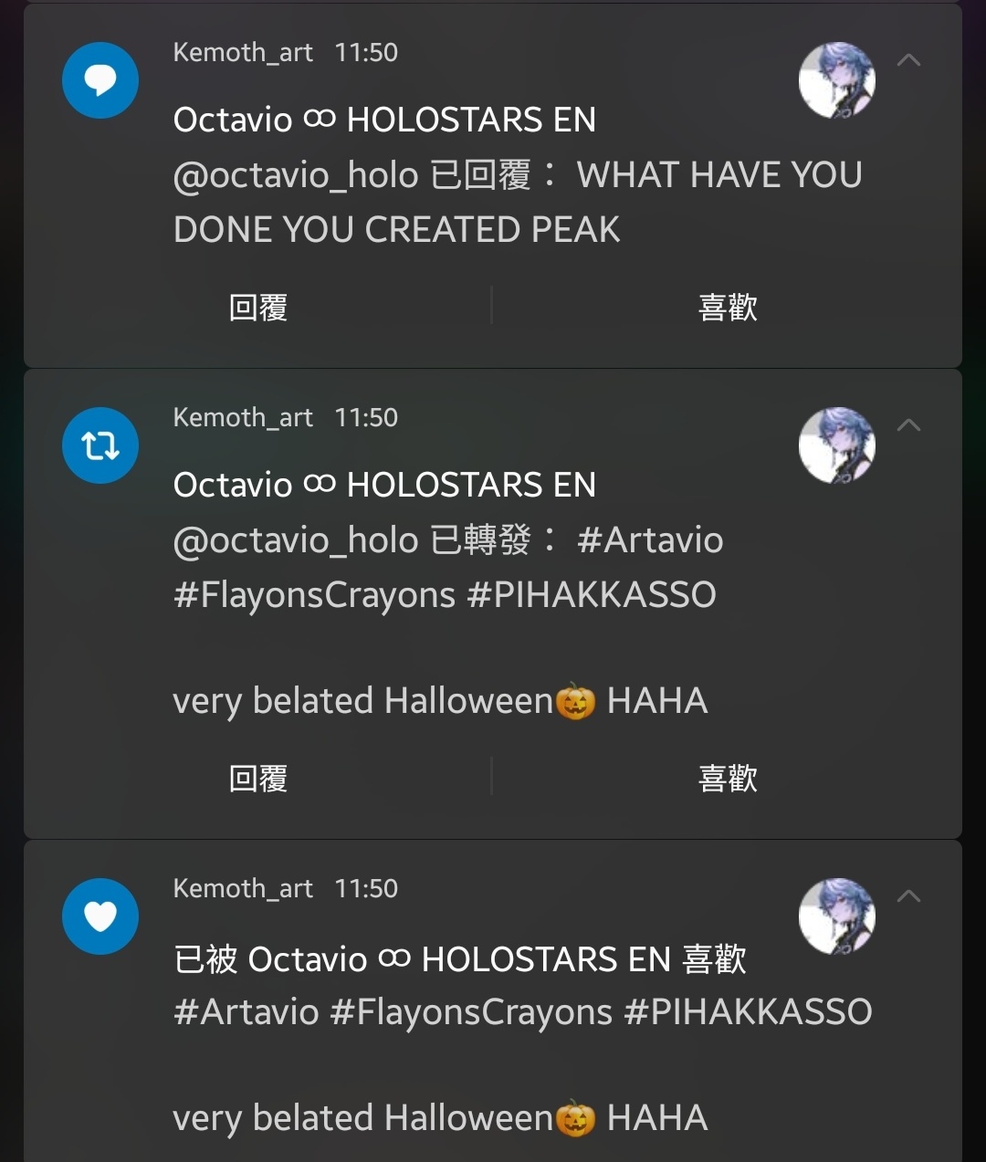Open avatar in the reply notification
This screenshot has height=1162, width=986.
pyautogui.click(x=837, y=80)
